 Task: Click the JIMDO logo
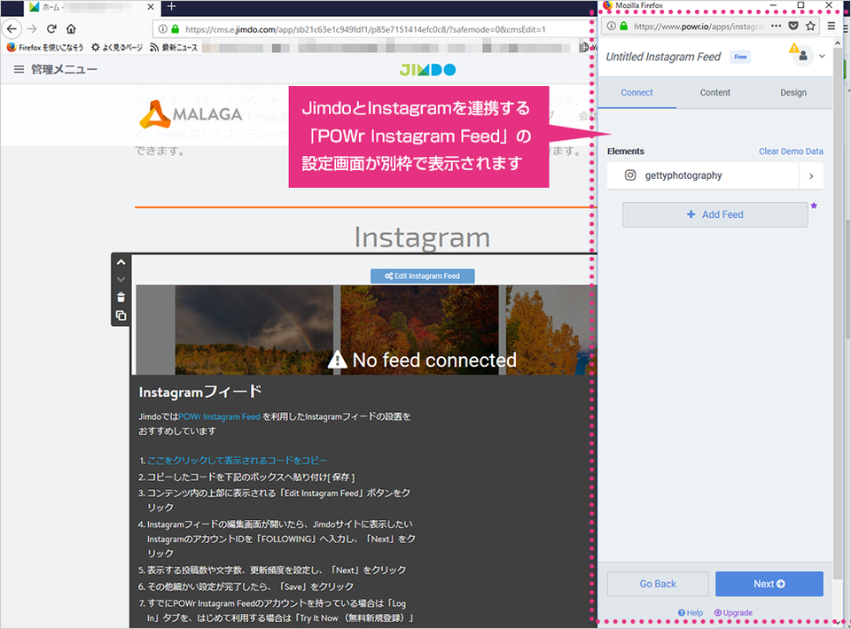(x=427, y=69)
